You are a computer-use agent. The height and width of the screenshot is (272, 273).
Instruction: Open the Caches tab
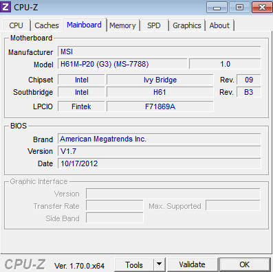[x=47, y=25]
